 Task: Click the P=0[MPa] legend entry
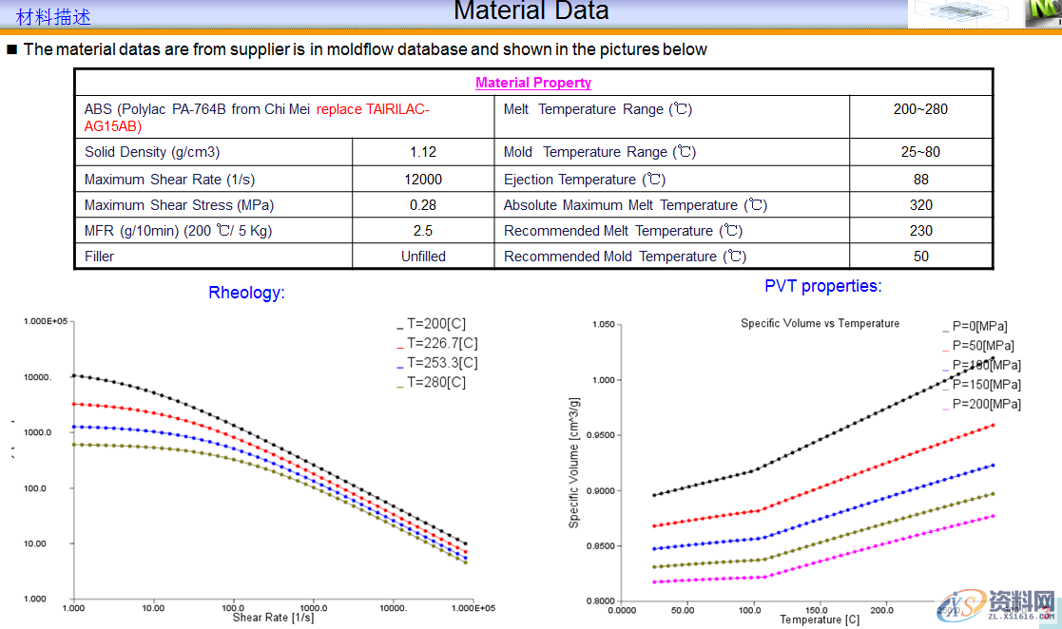[978, 326]
